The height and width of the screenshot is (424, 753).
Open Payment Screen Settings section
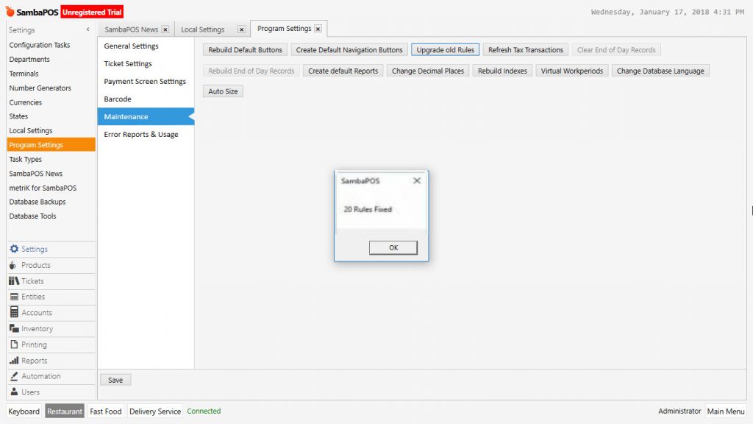(x=146, y=81)
